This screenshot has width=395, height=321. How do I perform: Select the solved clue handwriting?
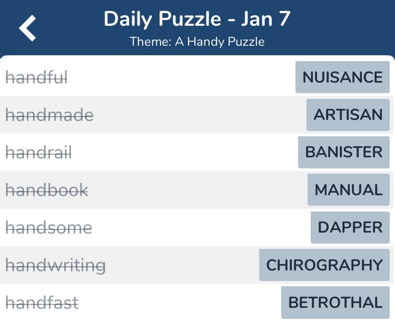coord(55,266)
